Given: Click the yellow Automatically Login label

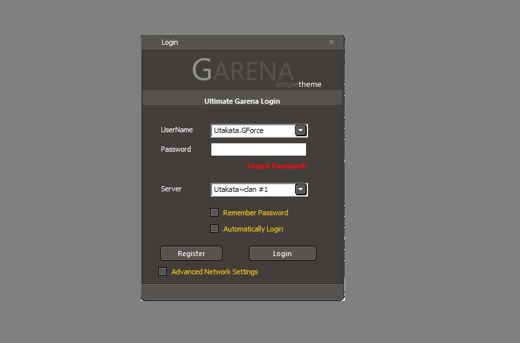Looking at the screenshot, I should (253, 229).
